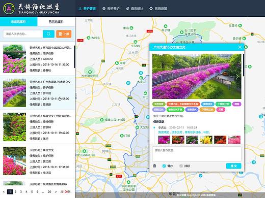265x198 pixels.
Task: Open the 系统设置 menu
Action: pyautogui.click(x=158, y=9)
